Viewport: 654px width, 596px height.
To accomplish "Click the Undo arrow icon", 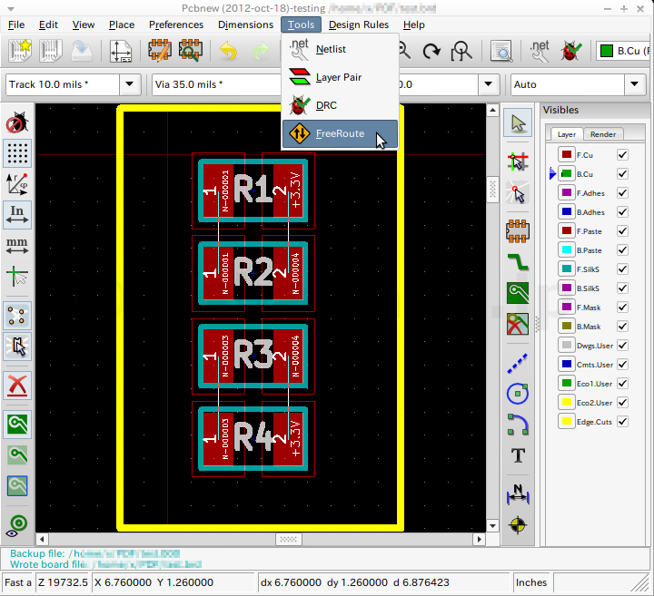I will point(229,51).
